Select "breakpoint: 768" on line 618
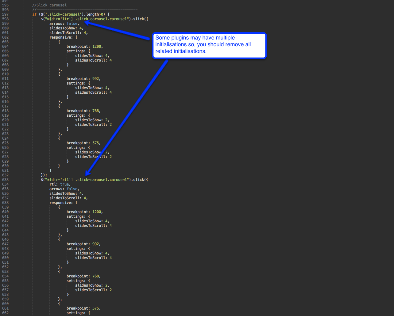Image resolution: width=394 pixels, height=316 pixels. click(x=83, y=111)
